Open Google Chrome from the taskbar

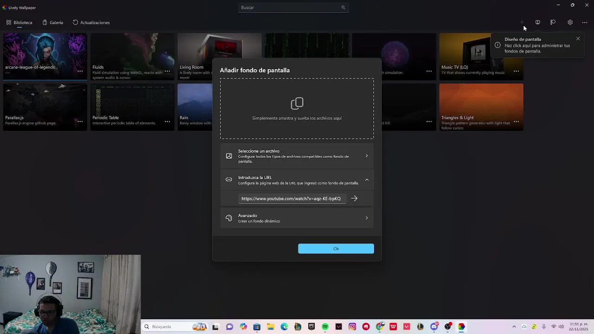click(x=380, y=327)
